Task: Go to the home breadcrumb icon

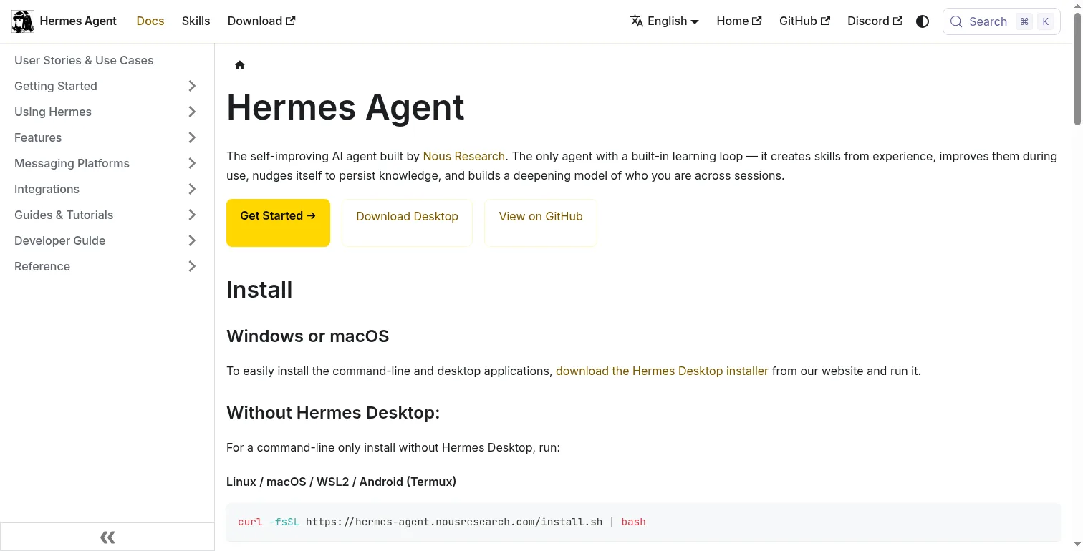Action: point(240,65)
